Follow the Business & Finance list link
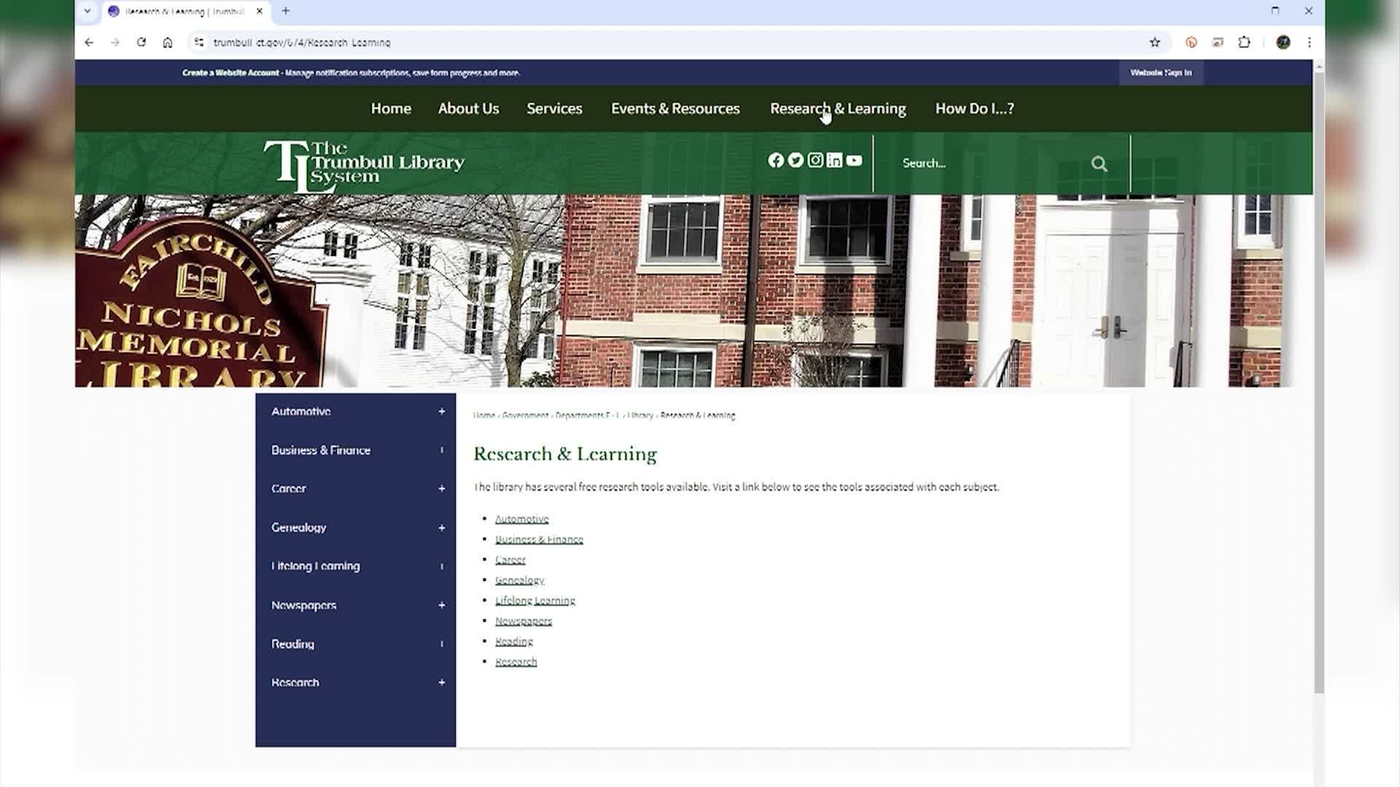 [539, 539]
